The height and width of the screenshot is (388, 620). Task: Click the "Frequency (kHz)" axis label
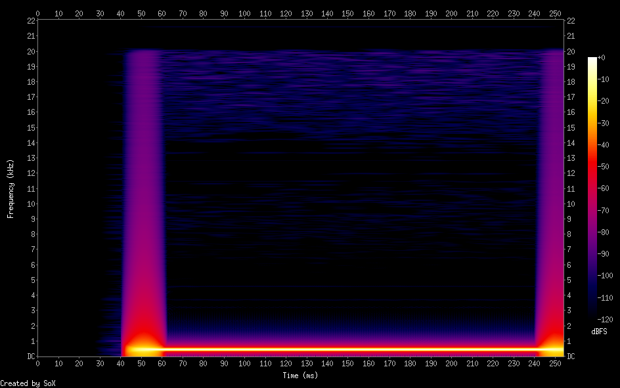pos(10,188)
